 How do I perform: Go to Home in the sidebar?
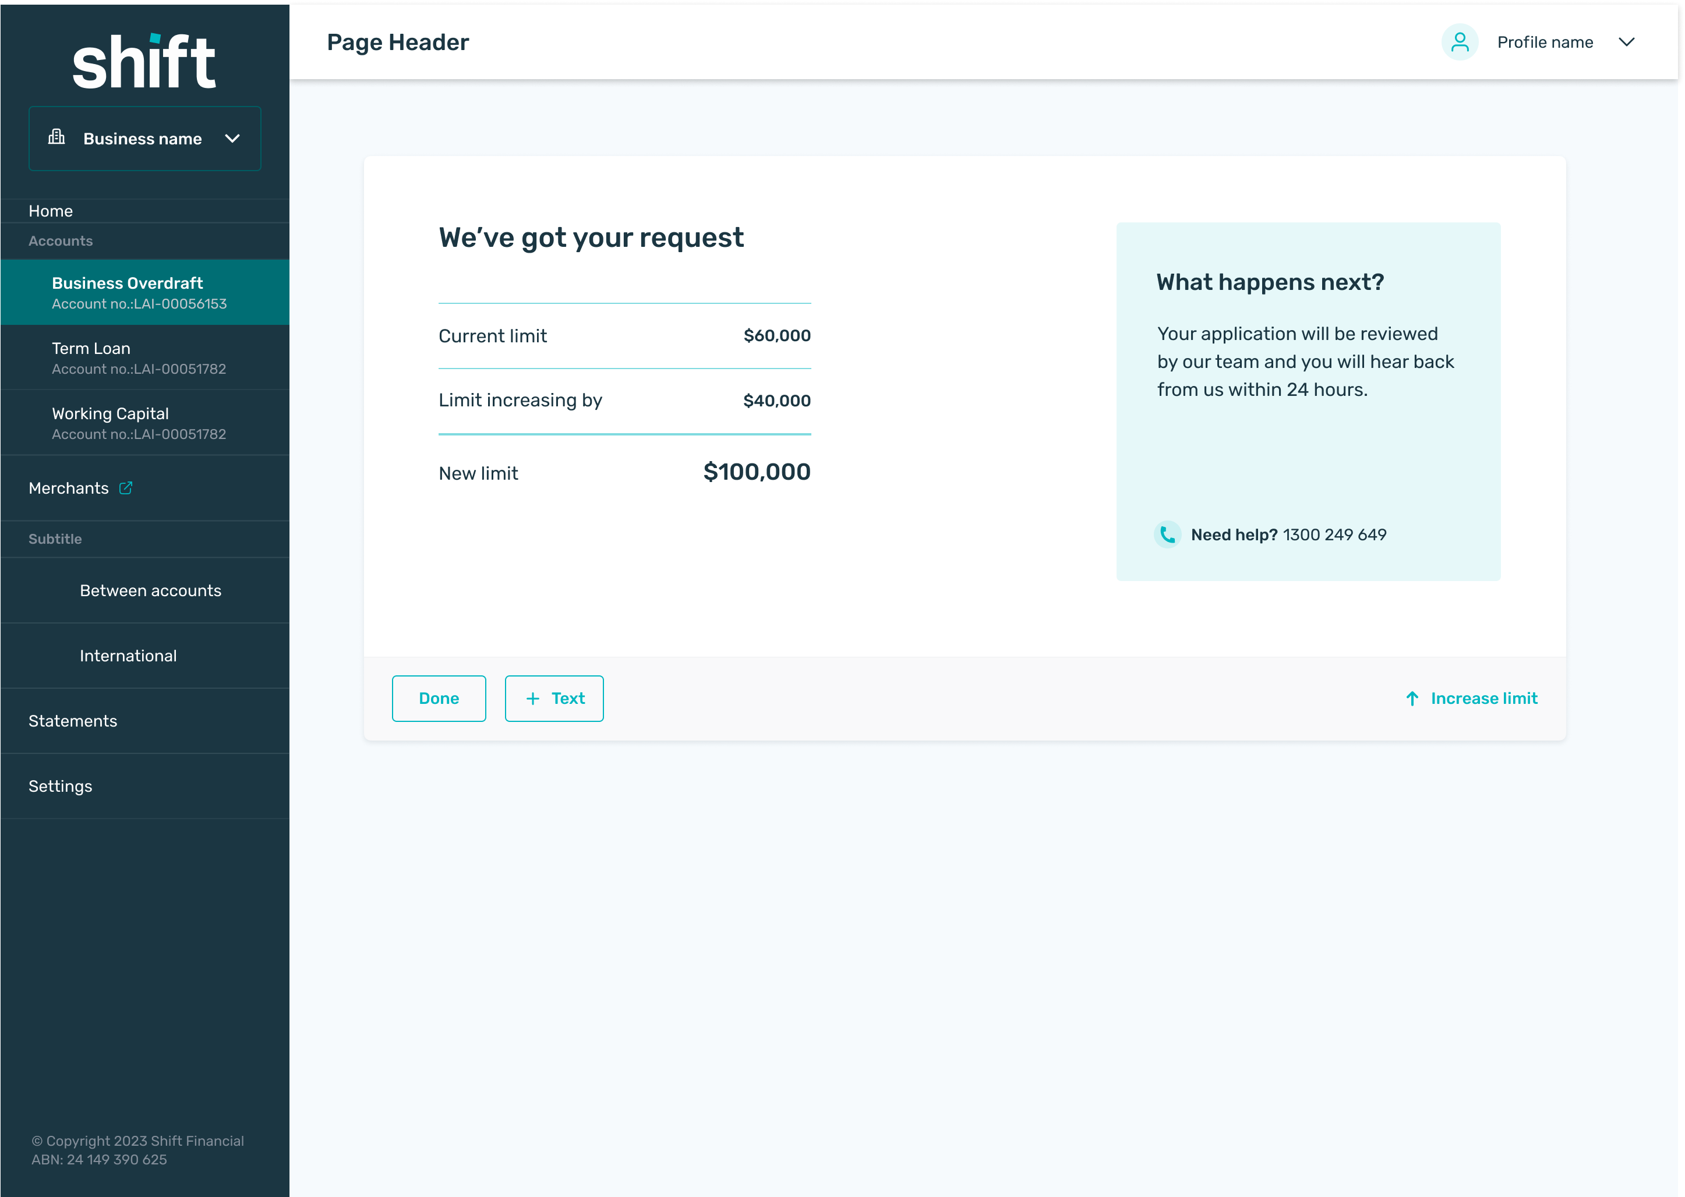[x=51, y=211]
